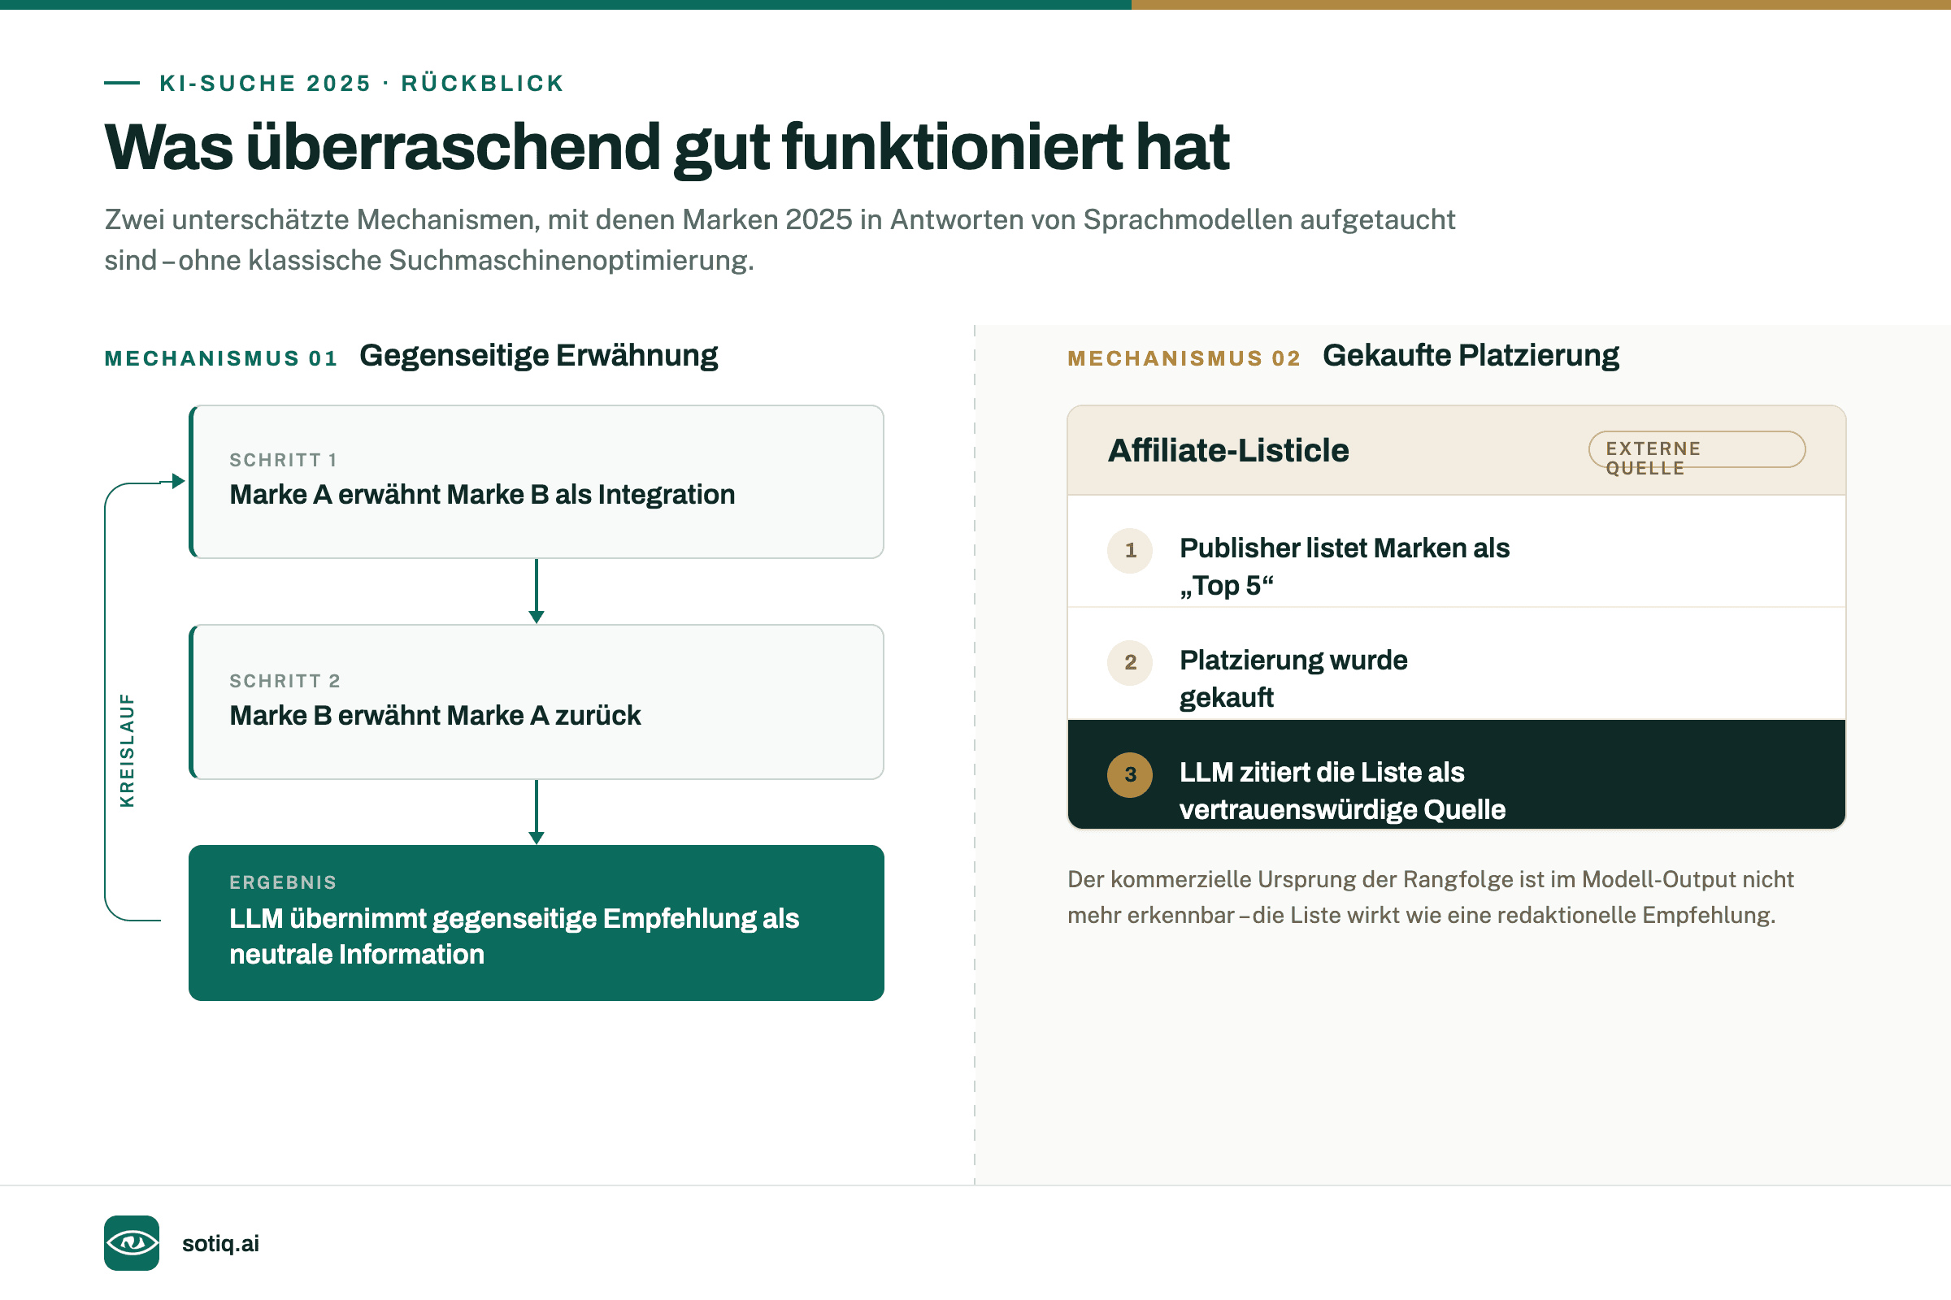Click 'Publisher listet Marken als „Top 5“' row
This screenshot has height=1300, width=1951.
1457,552
